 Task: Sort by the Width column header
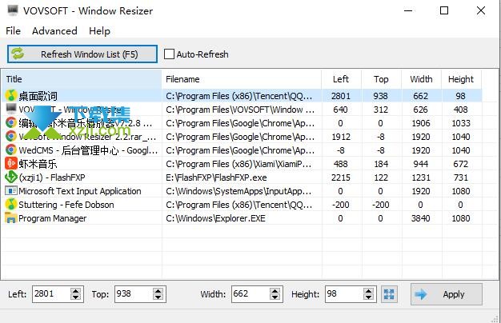coord(421,79)
